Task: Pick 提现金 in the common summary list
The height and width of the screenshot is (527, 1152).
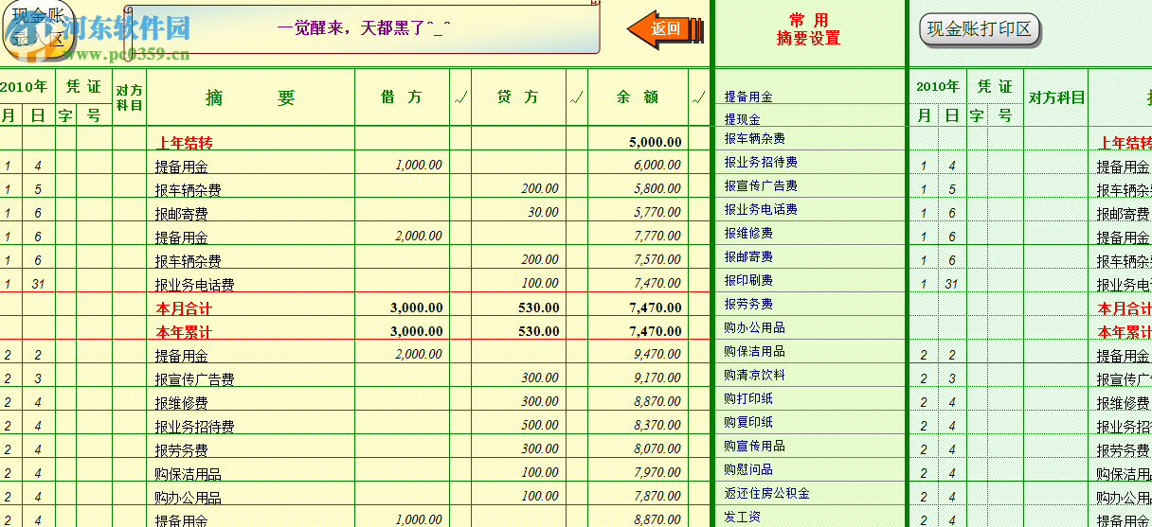Action: (743, 119)
